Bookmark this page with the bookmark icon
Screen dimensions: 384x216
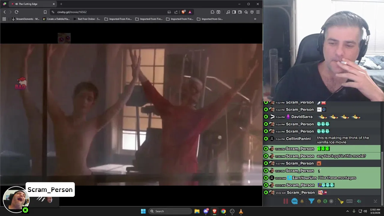tap(45, 12)
